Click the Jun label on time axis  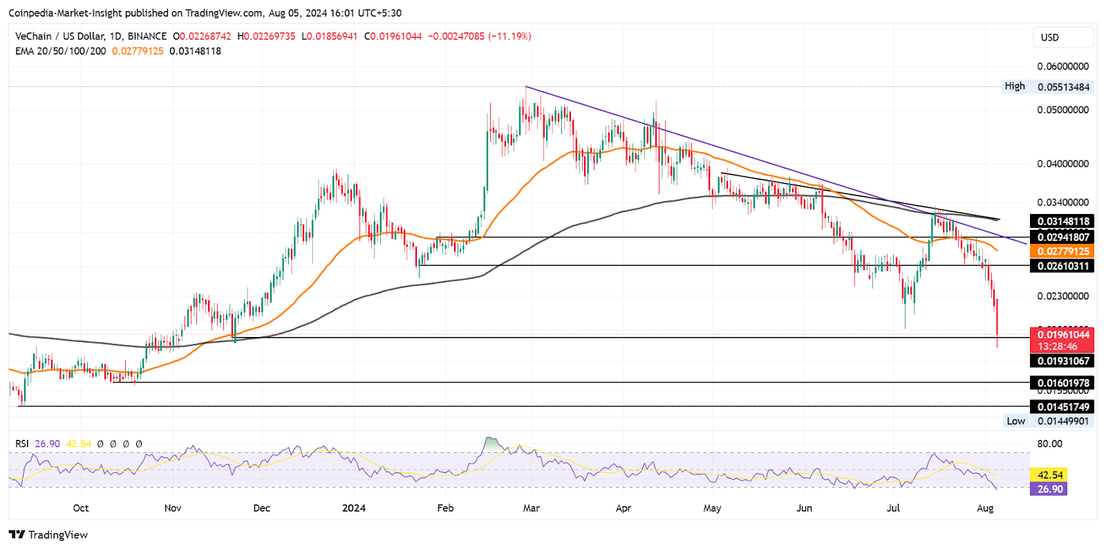tap(804, 508)
